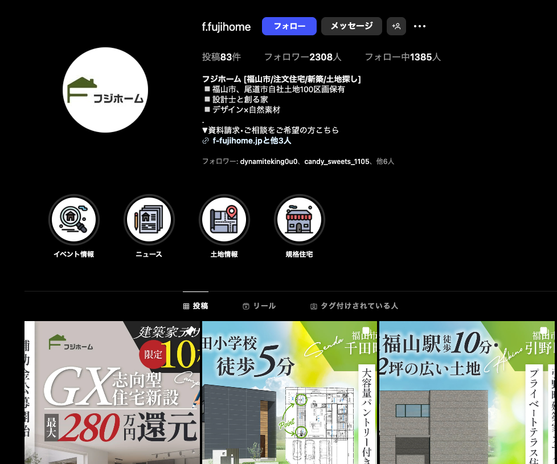This screenshot has height=464, width=557.
Task: Open the GX志向型住宅 280万円還元 post
Action: click(x=112, y=392)
